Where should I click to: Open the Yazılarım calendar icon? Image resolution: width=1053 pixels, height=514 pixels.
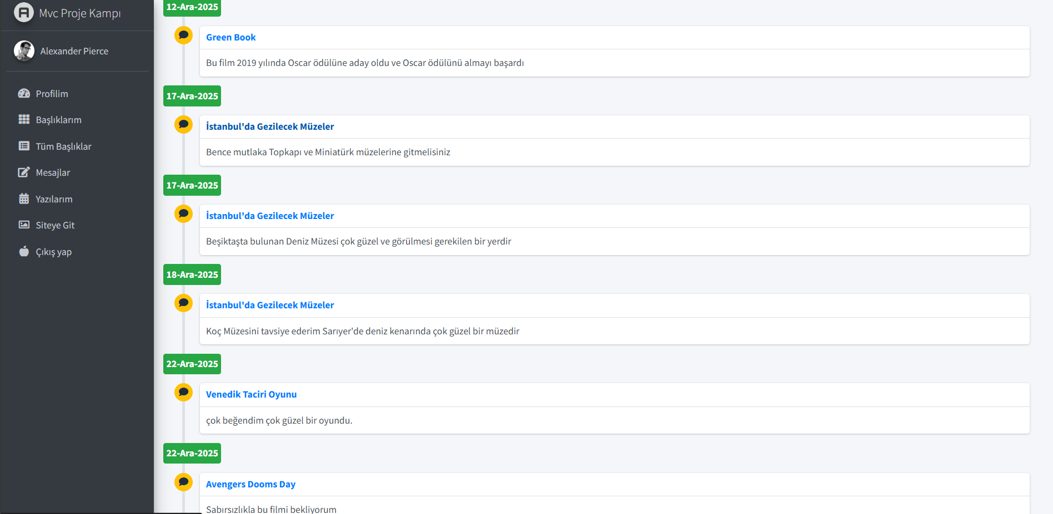pos(24,199)
